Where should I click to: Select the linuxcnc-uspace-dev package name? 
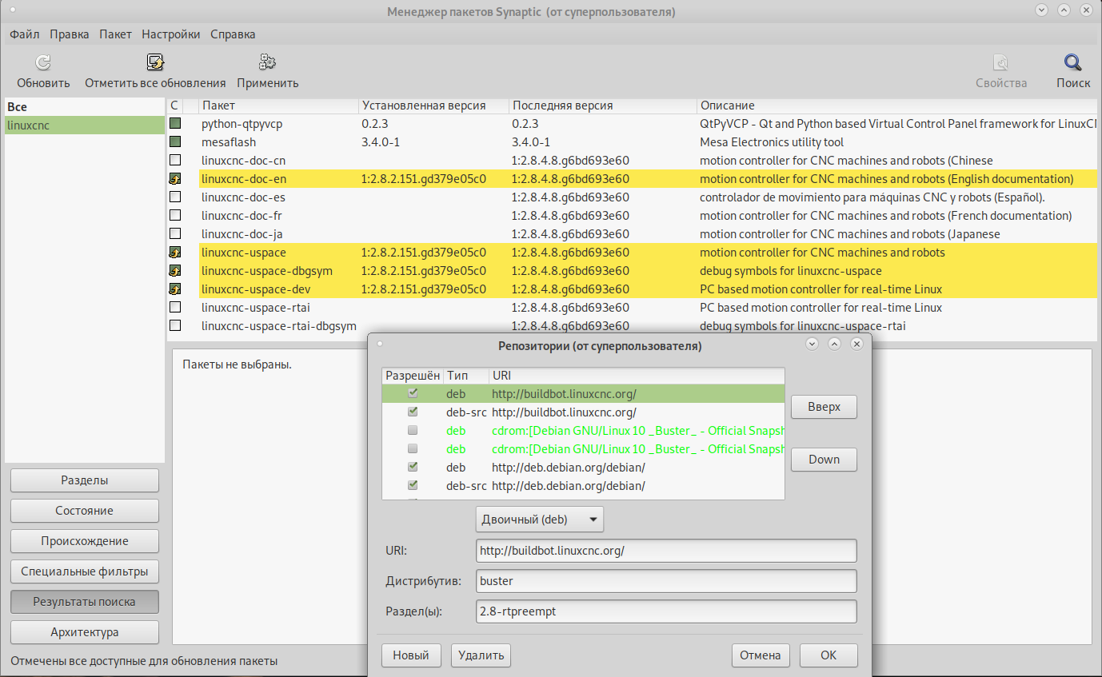click(256, 289)
